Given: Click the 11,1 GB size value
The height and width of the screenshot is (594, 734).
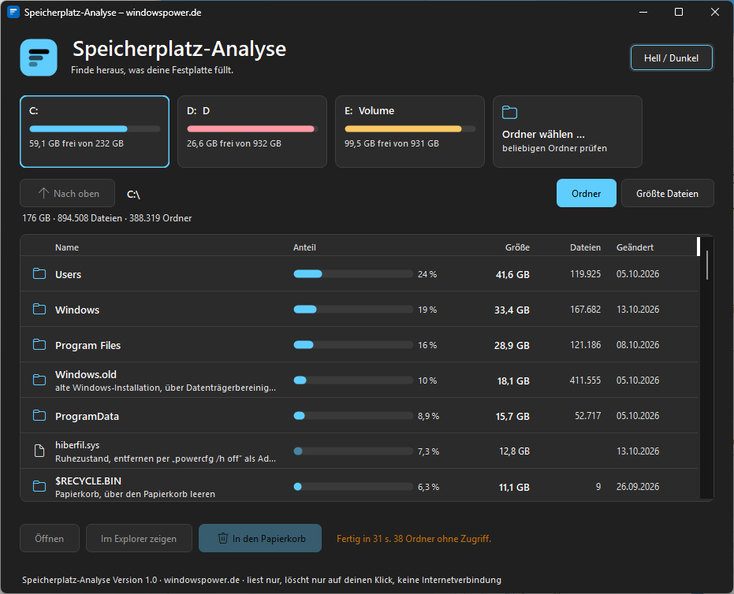Looking at the screenshot, I should (514, 488).
